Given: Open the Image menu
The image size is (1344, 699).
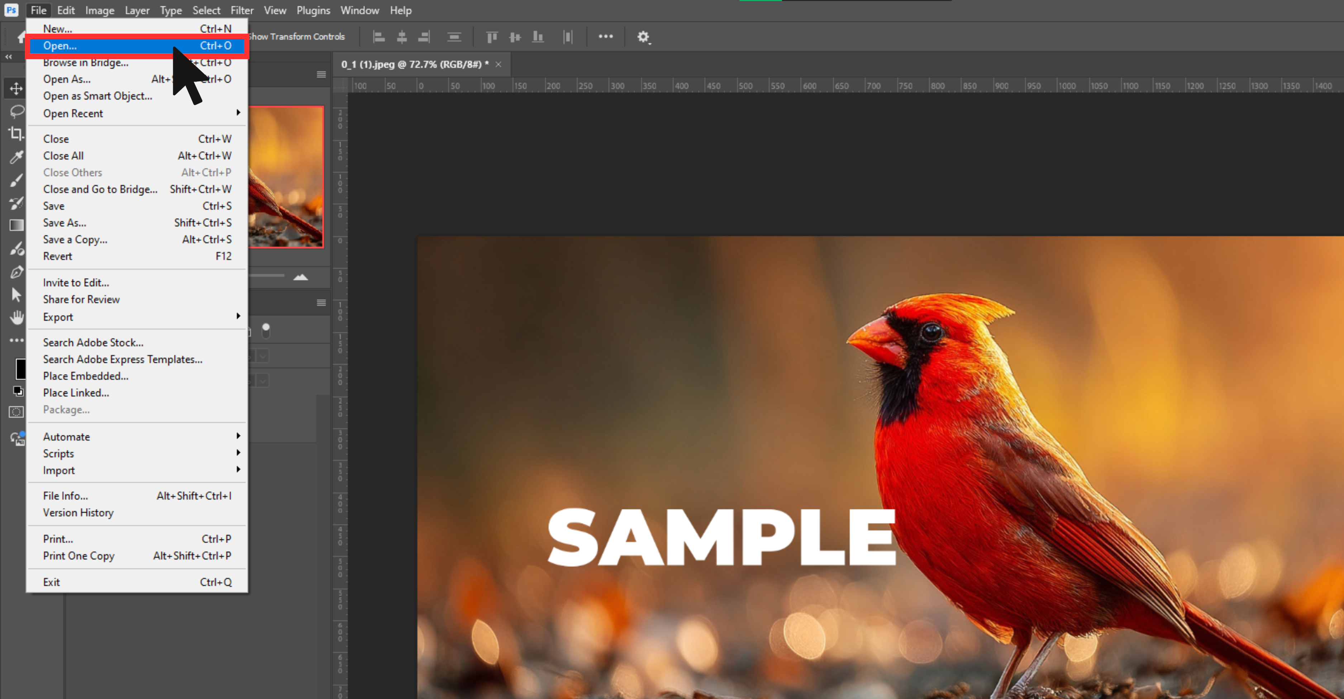Looking at the screenshot, I should 100,10.
